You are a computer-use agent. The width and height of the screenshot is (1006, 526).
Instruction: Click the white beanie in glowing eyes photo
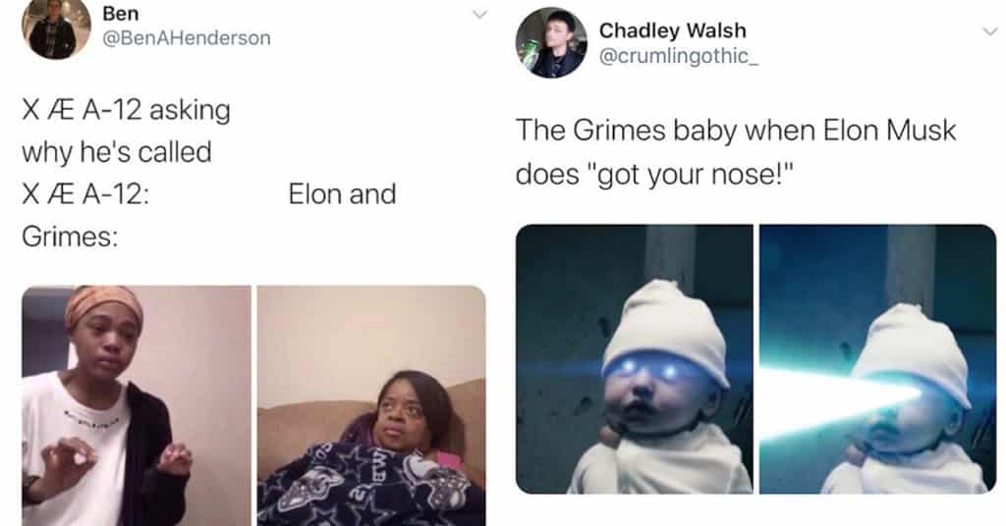coord(665,330)
